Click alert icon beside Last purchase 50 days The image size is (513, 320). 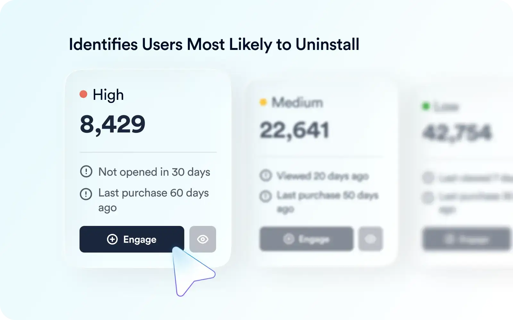(265, 196)
